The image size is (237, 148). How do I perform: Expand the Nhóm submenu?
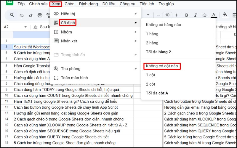click(x=95, y=32)
